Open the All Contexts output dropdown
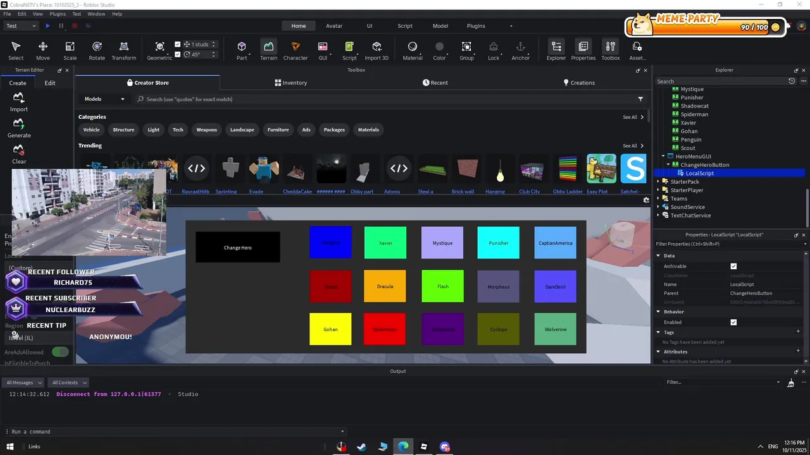Screen dimensions: 810x455 68,382
